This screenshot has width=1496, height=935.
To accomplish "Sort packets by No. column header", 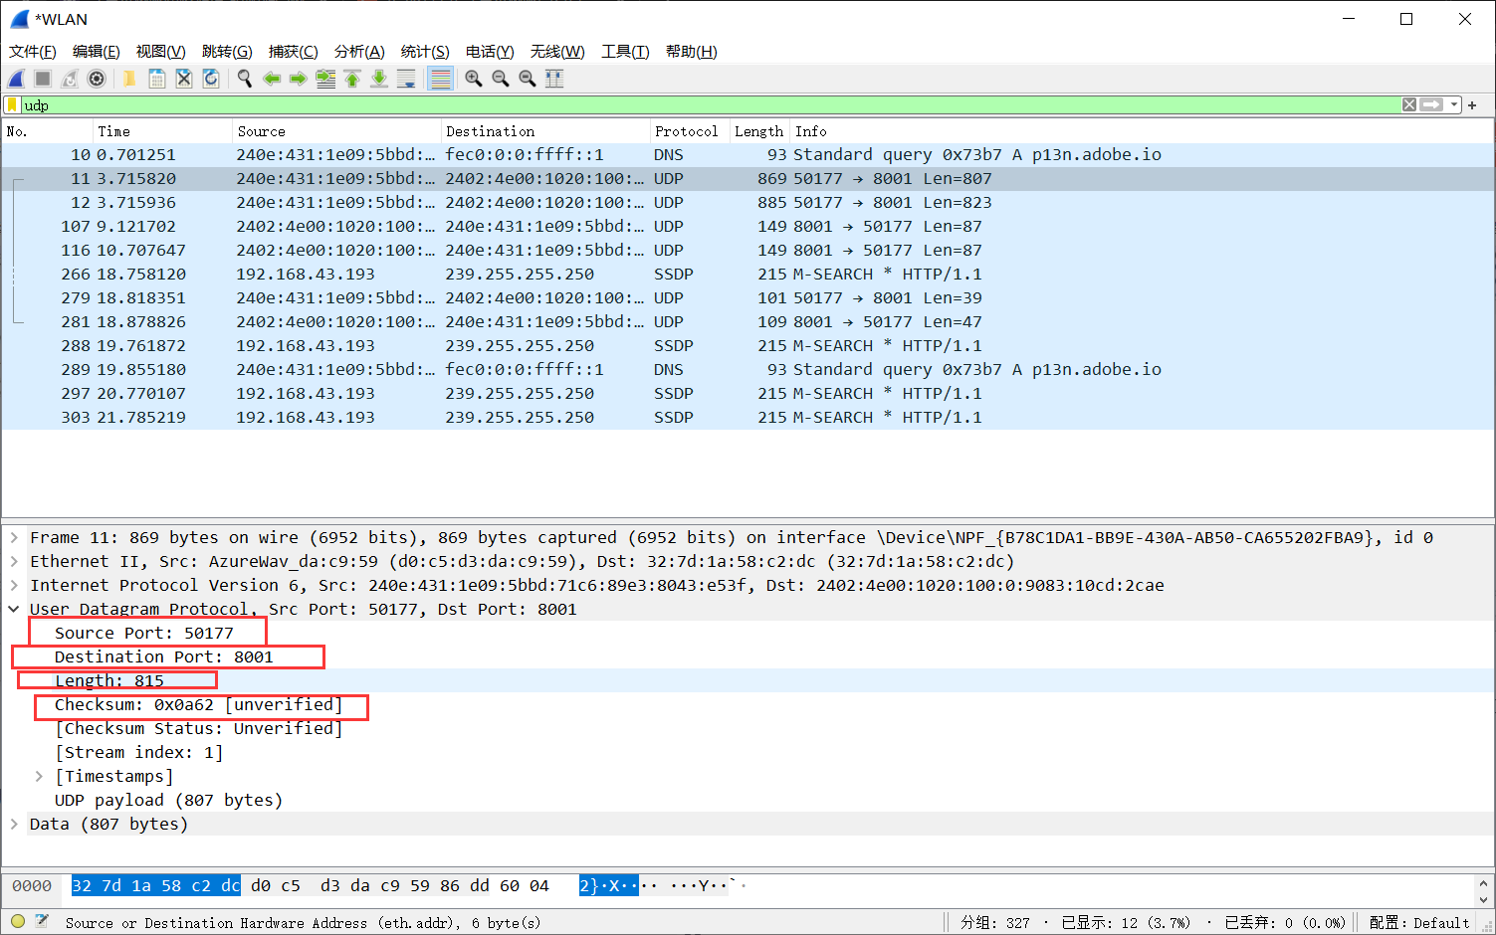I will pyautogui.click(x=47, y=131).
